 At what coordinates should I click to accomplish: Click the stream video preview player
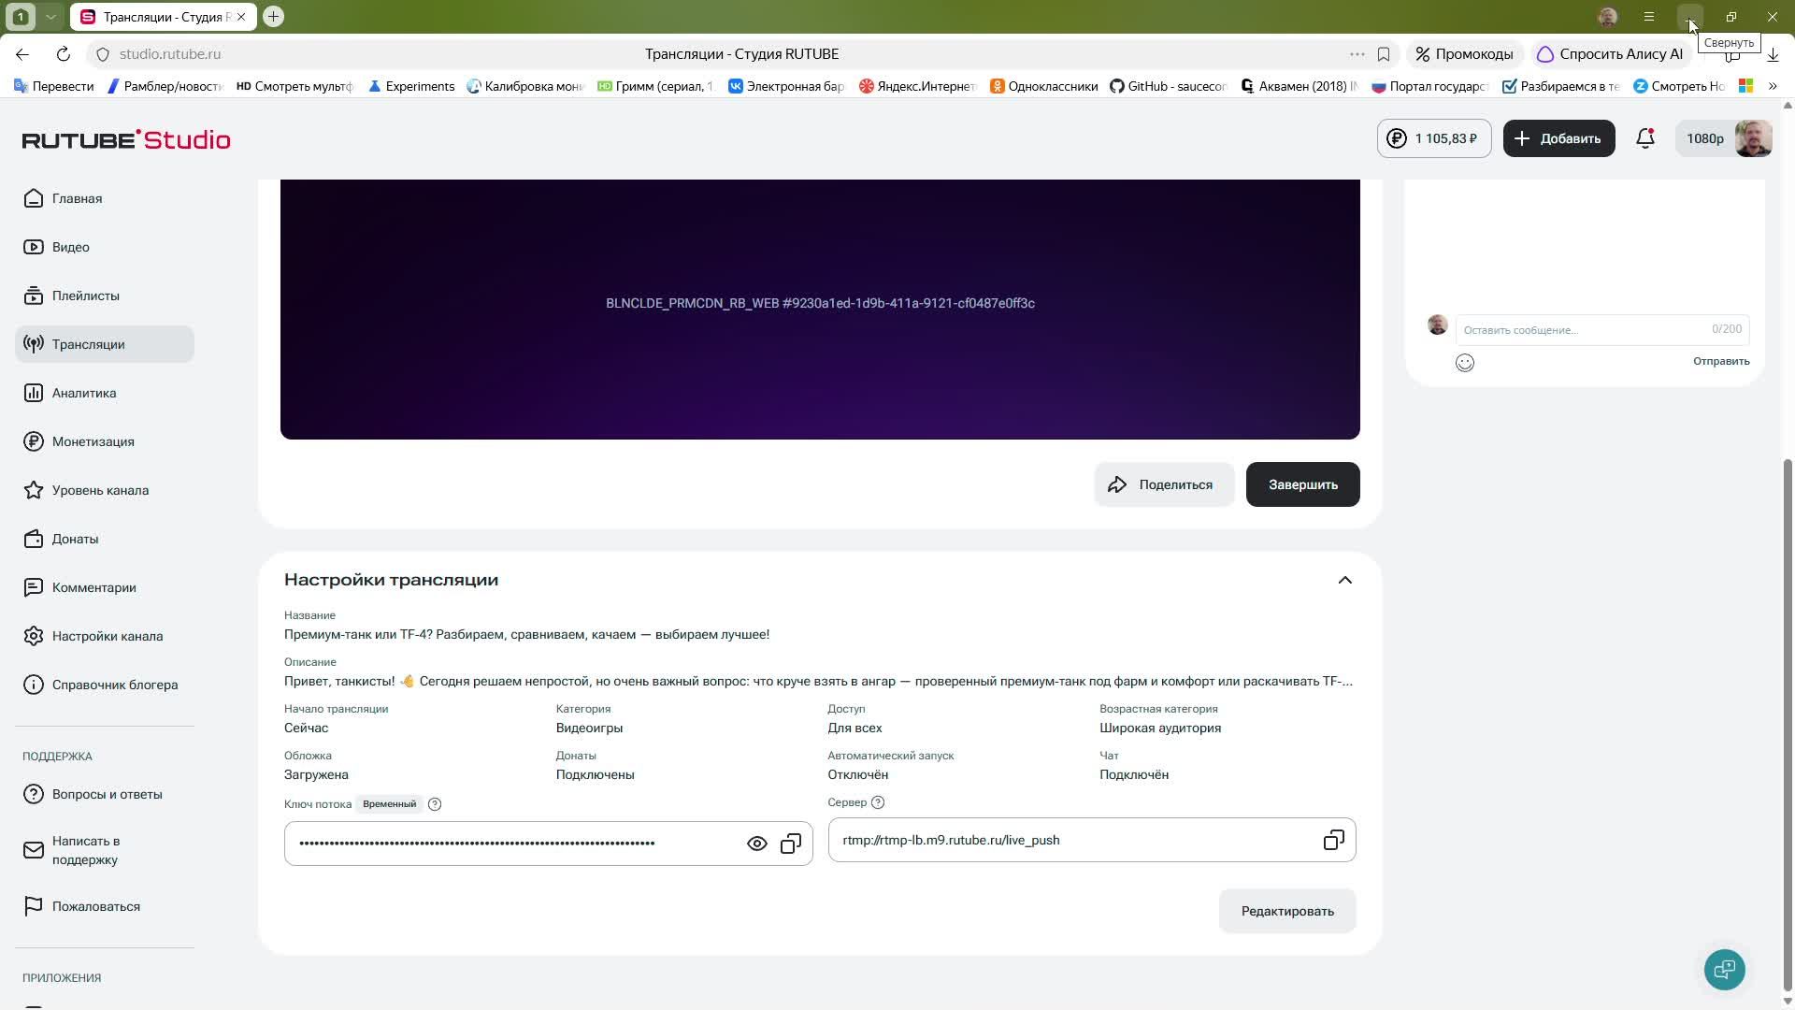(x=820, y=309)
